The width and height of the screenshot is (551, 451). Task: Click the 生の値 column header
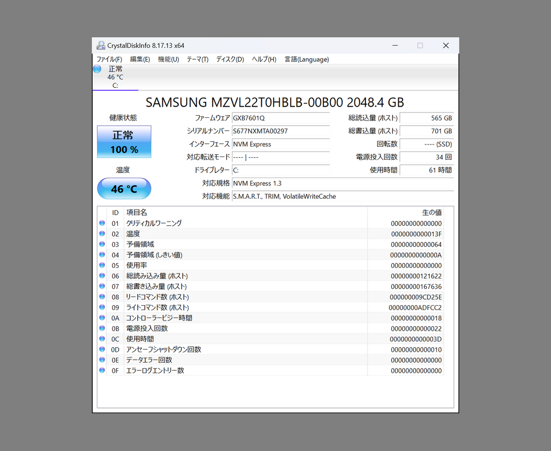tap(406, 212)
